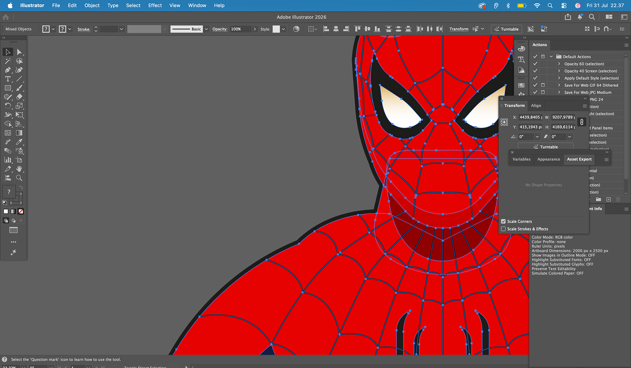Viewport: 631px width, 368px height.
Task: Pick the Pen tool
Action: click(8, 70)
